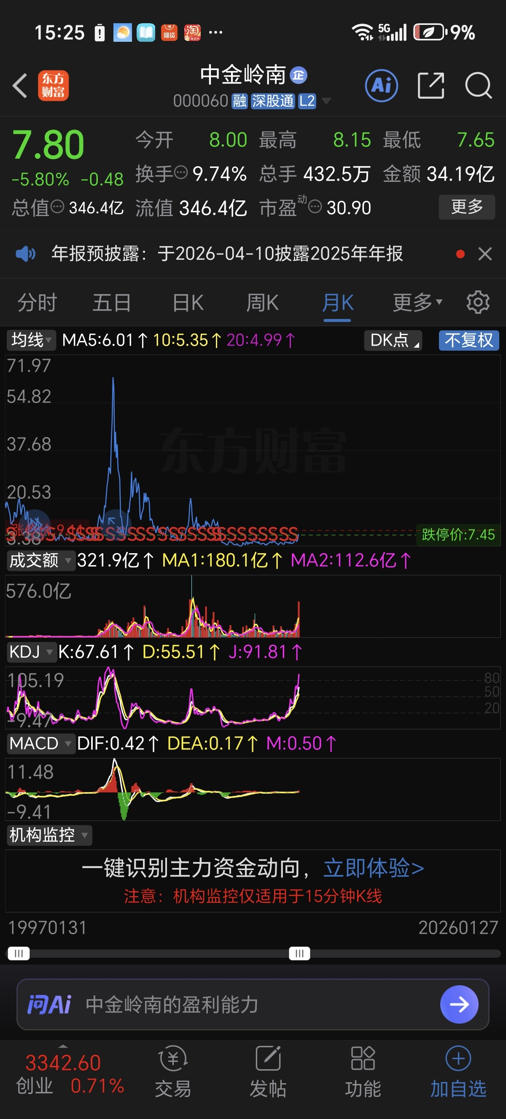Tap the L2 level tag
Screen dimensions: 506x1119
click(x=307, y=101)
